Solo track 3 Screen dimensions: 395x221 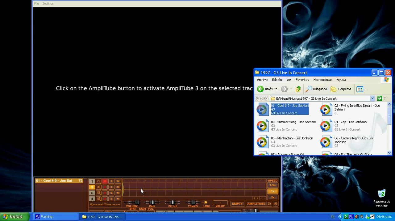tap(111, 193)
